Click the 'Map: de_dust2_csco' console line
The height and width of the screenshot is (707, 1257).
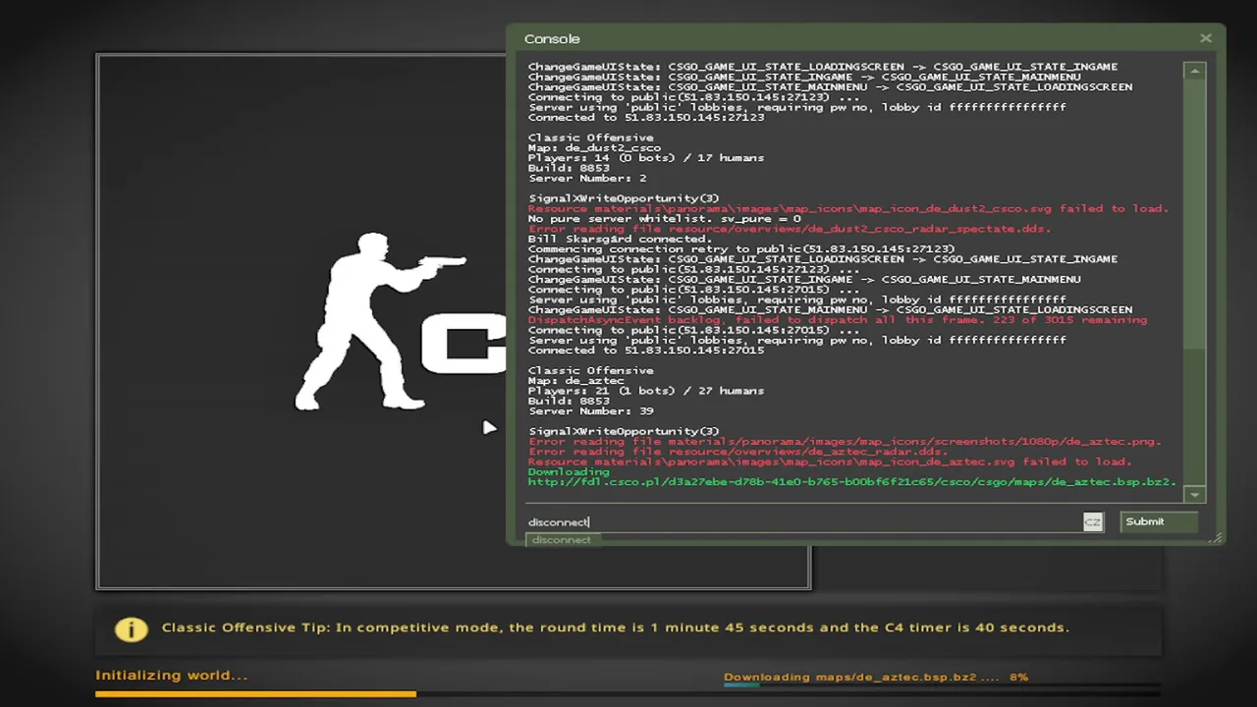[594, 147]
